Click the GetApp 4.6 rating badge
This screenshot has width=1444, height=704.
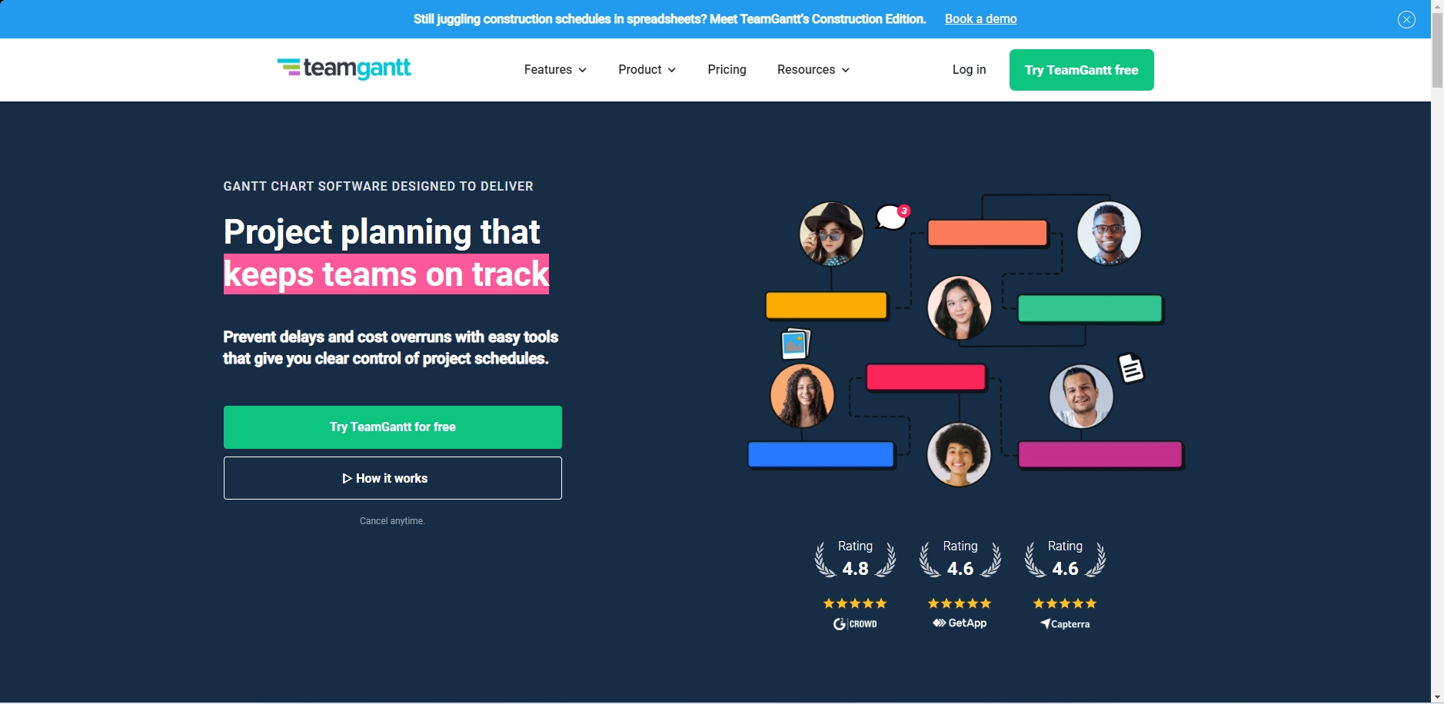tap(960, 559)
